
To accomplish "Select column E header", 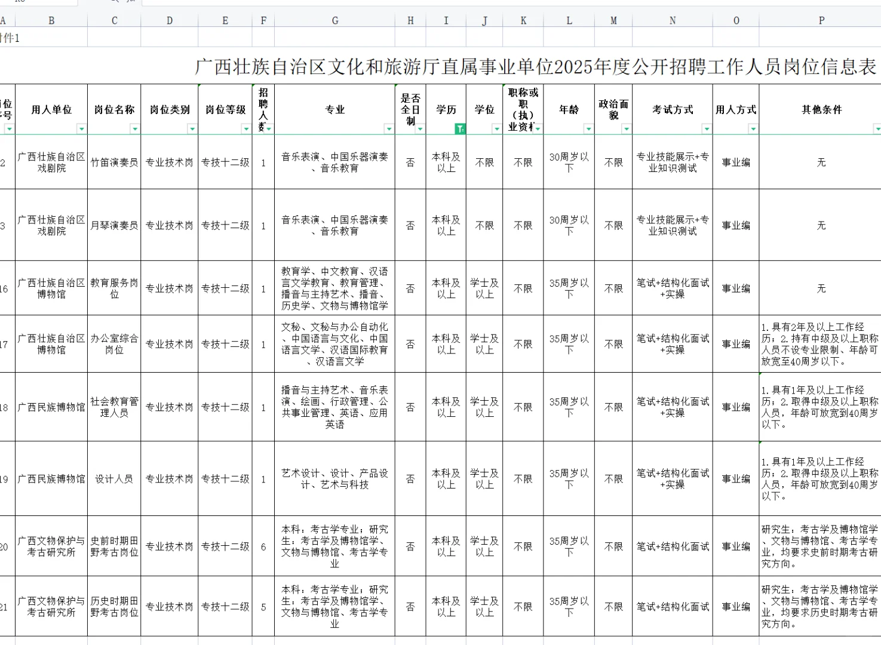I will 225,20.
